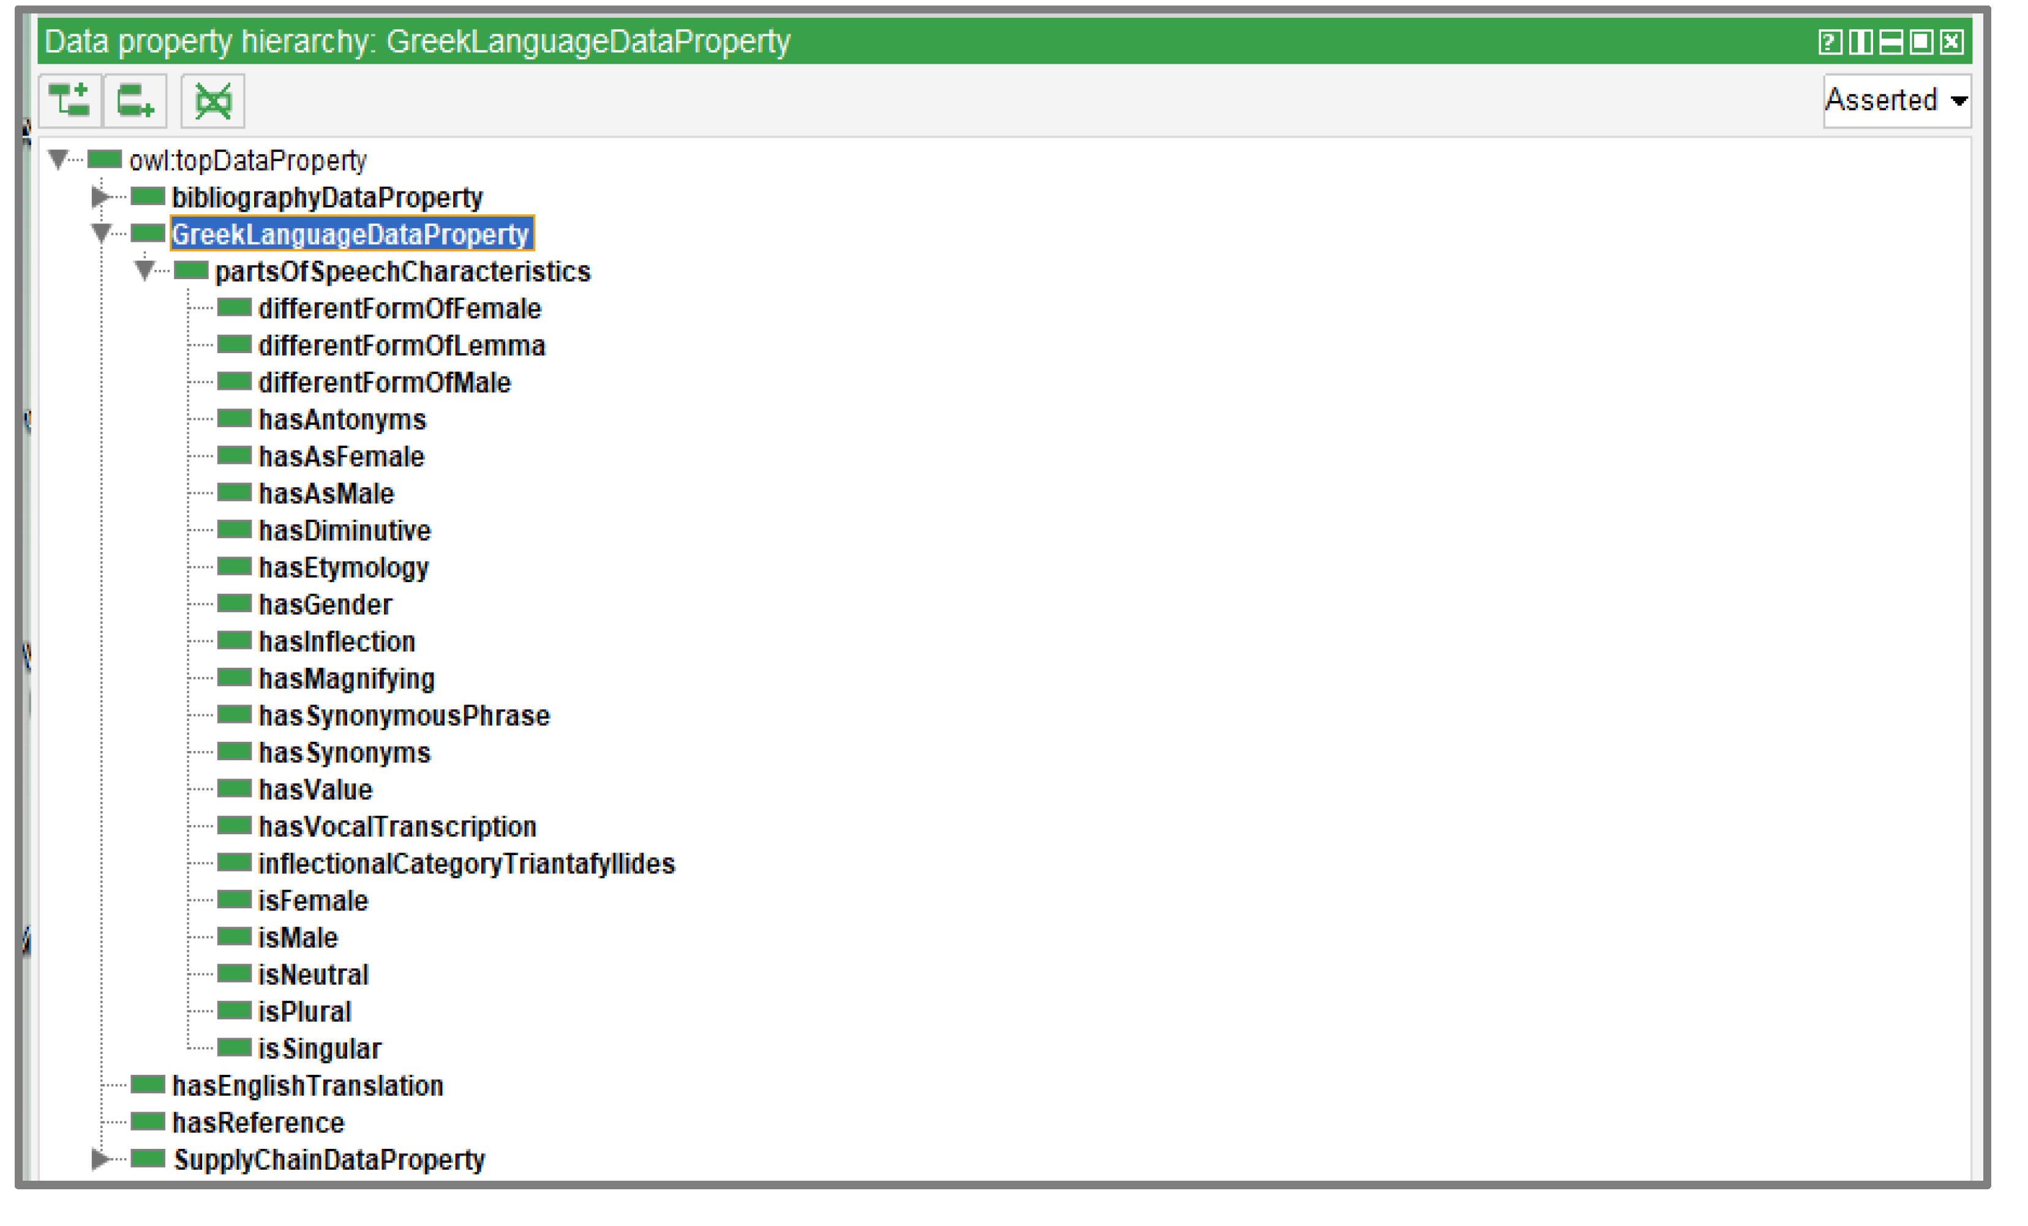Select the isNeutral property

tap(314, 975)
